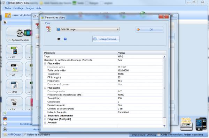Click the Contrôle de volume value 0 dB

120,109
